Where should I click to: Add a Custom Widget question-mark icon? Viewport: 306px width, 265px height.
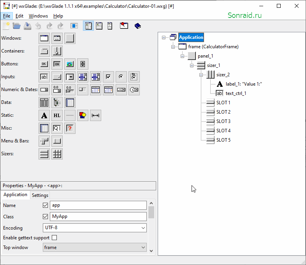click(x=70, y=128)
